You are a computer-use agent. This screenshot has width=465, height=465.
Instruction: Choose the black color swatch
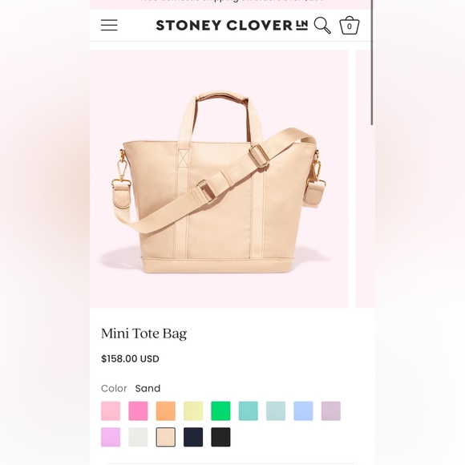click(x=220, y=437)
